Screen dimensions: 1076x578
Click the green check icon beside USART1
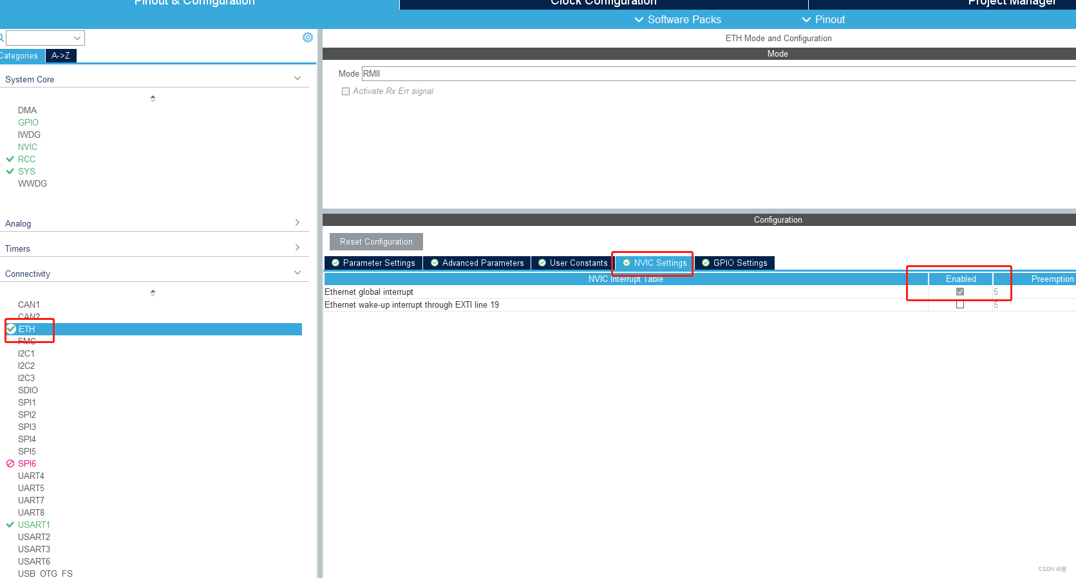pos(10,525)
